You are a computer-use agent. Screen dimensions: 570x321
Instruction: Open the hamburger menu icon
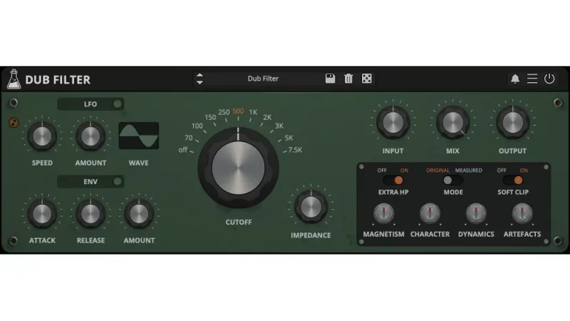point(532,79)
